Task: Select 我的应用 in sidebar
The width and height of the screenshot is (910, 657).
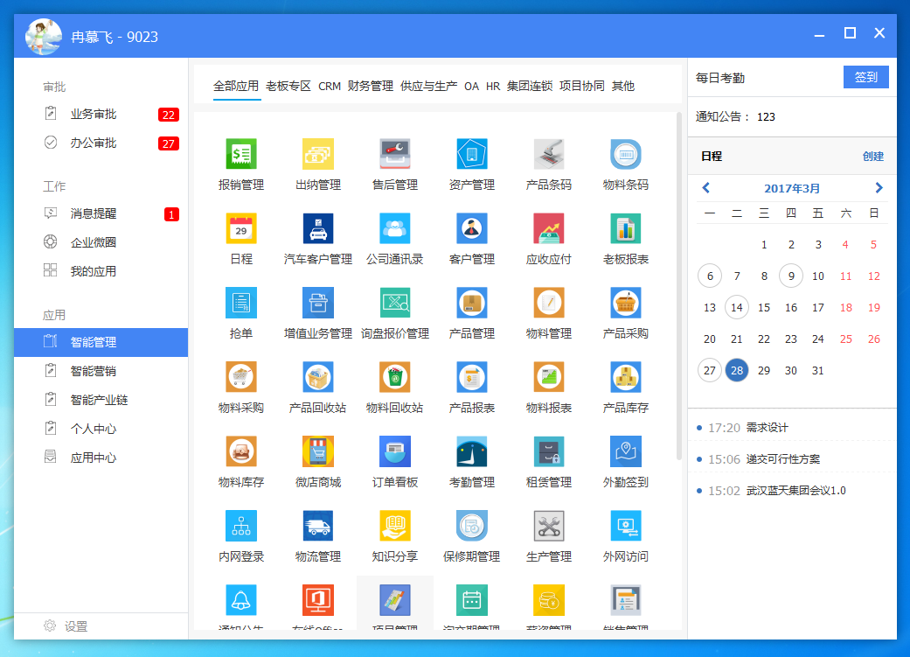Action: tap(101, 271)
